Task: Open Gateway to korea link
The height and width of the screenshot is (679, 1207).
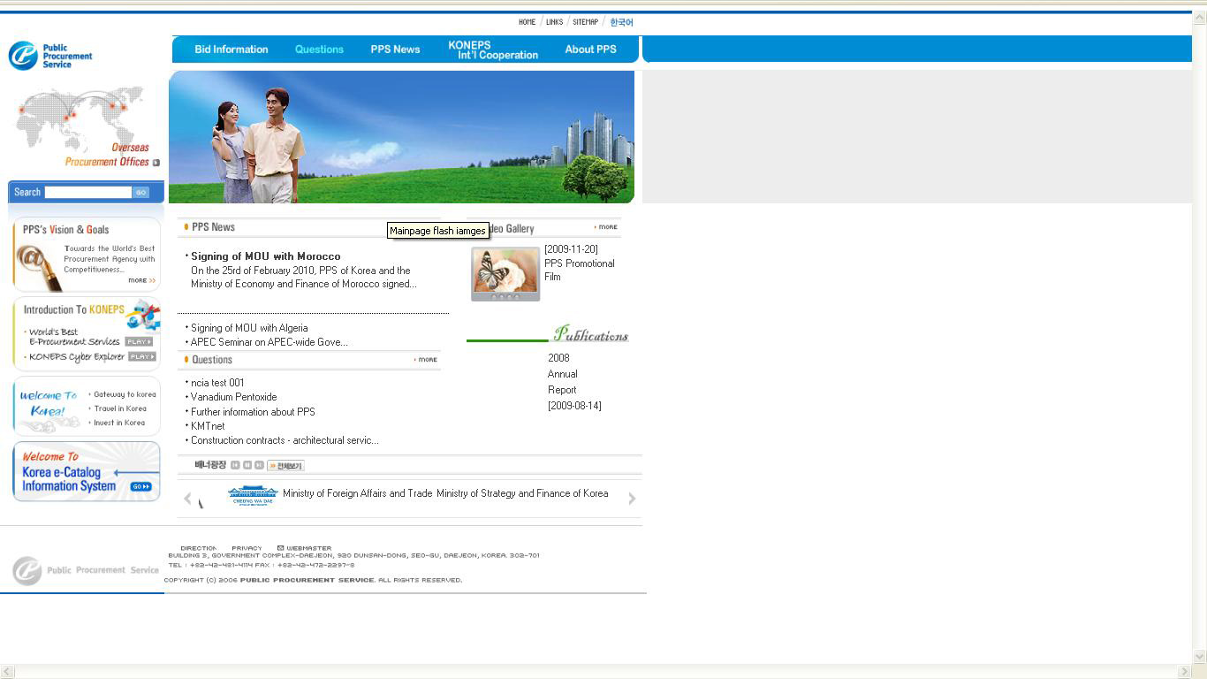Action: pos(124,394)
